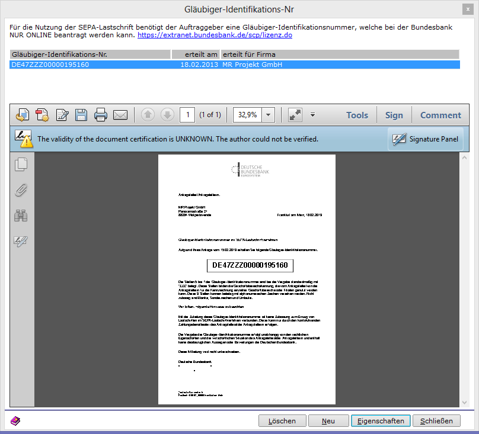Click the zoom percentage field 32,9%
This screenshot has height=434, width=479.
click(247, 115)
